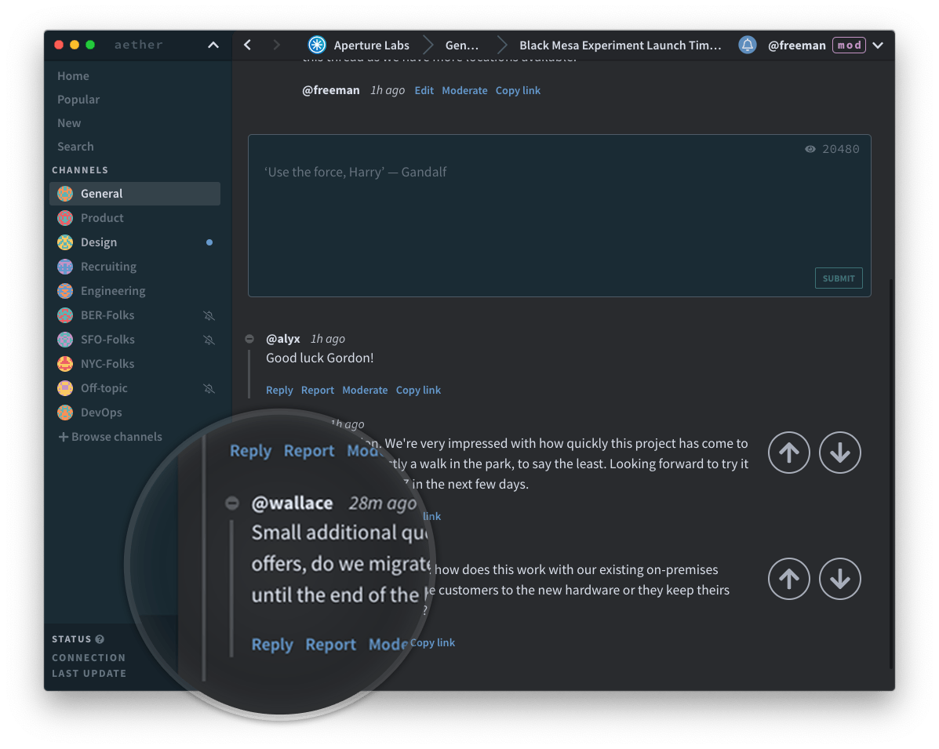Open Search in the sidebar
939x749 pixels.
[x=75, y=146]
